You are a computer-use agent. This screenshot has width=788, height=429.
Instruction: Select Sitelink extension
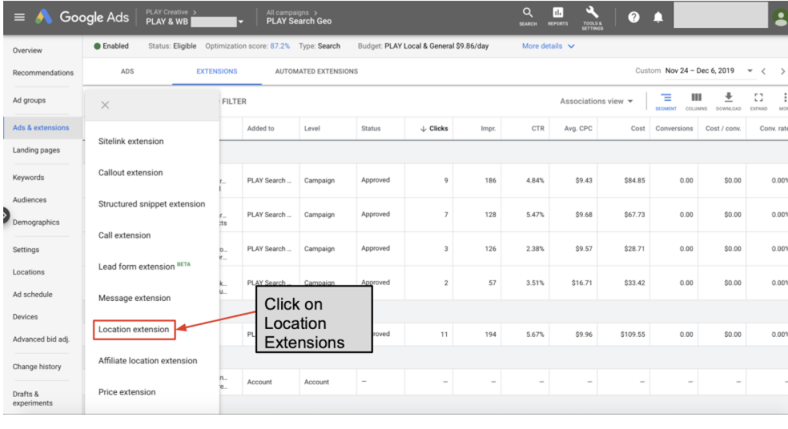click(x=131, y=141)
